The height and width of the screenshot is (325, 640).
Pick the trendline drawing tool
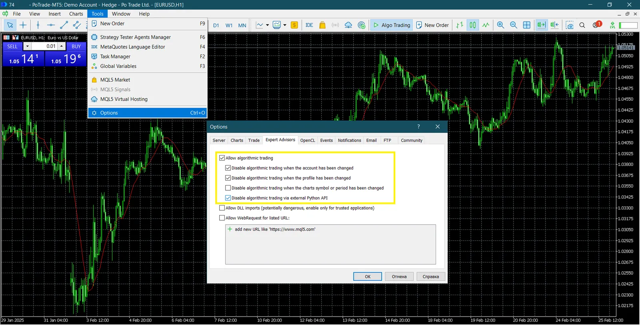64,25
